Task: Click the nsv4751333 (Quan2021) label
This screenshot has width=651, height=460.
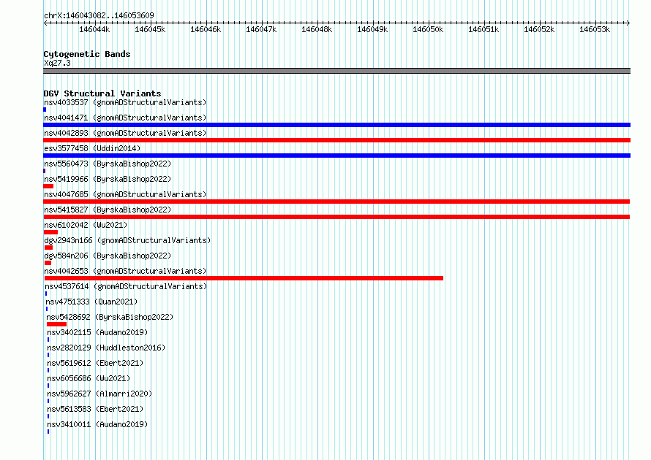Action: (91, 302)
